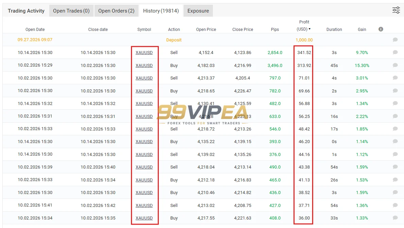404x228 pixels.
Task: Click the deposit date 09.27.2026 09:07
Action: pos(35,40)
